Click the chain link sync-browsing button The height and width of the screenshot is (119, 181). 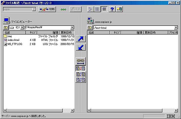[x=81, y=61]
